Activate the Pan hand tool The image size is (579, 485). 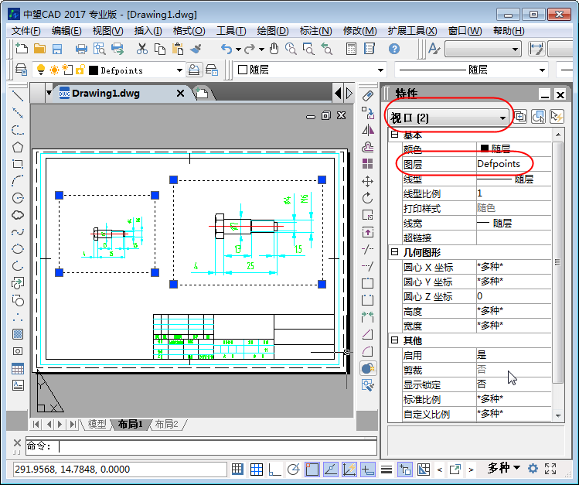point(274,49)
